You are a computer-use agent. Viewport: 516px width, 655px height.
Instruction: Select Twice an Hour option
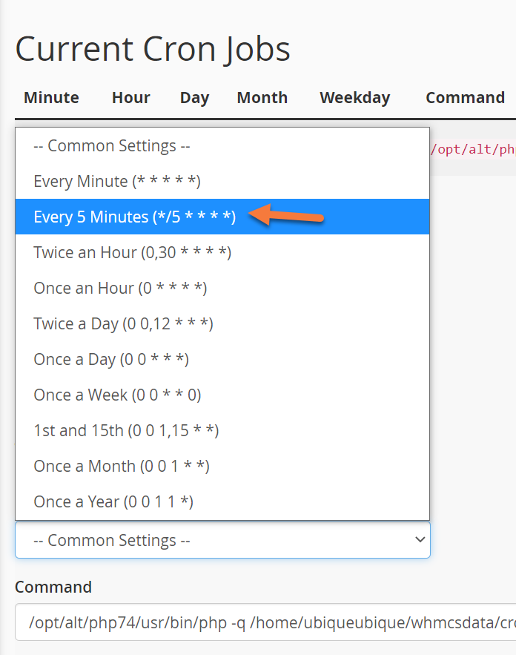pyautogui.click(x=132, y=252)
